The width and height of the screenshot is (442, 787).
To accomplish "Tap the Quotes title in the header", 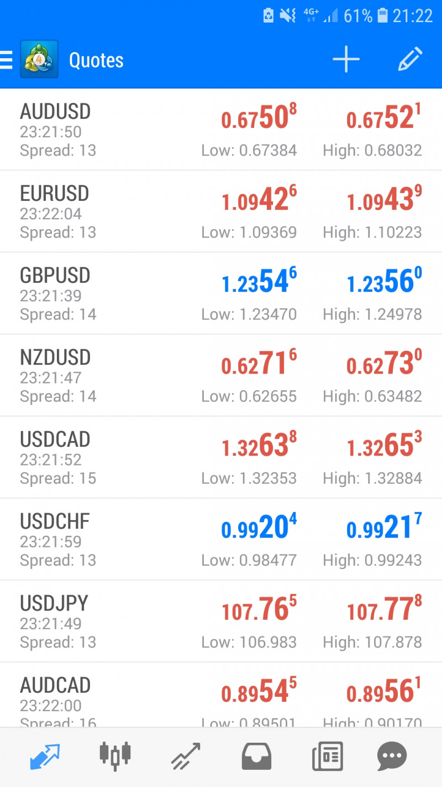I will point(96,60).
